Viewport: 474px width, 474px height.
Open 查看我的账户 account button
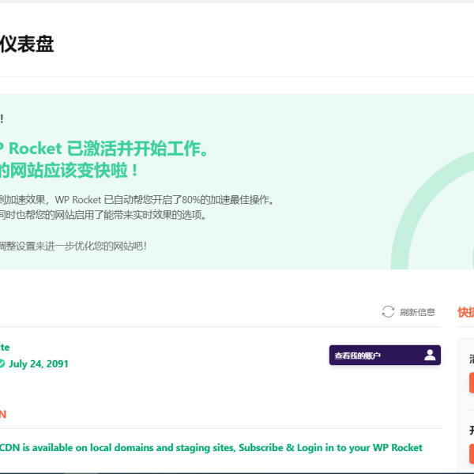point(385,355)
